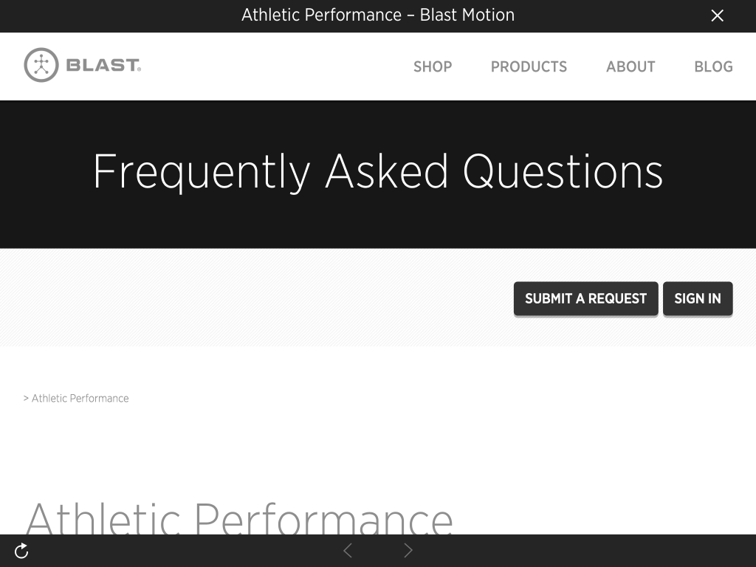Click the SIGN IN button

click(x=698, y=298)
